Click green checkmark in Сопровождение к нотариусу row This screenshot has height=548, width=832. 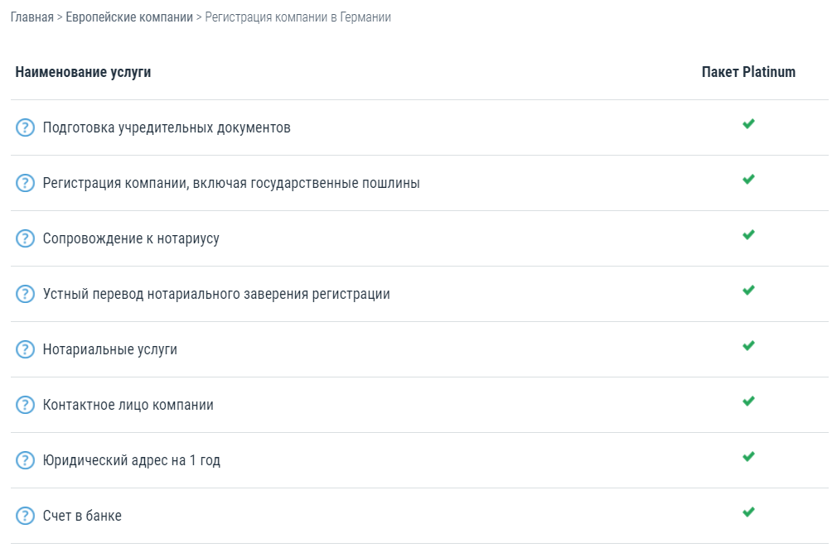click(x=748, y=235)
